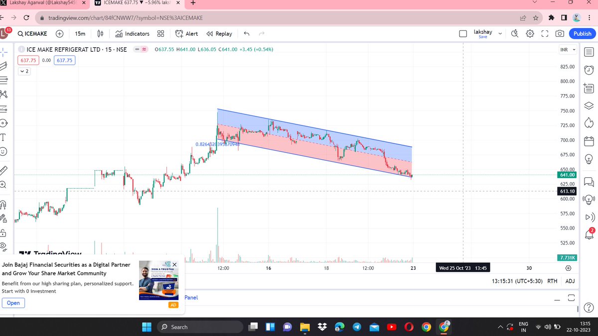The height and width of the screenshot is (336, 598).
Task: Open the notifications bell with 2 badge
Action: point(589,234)
